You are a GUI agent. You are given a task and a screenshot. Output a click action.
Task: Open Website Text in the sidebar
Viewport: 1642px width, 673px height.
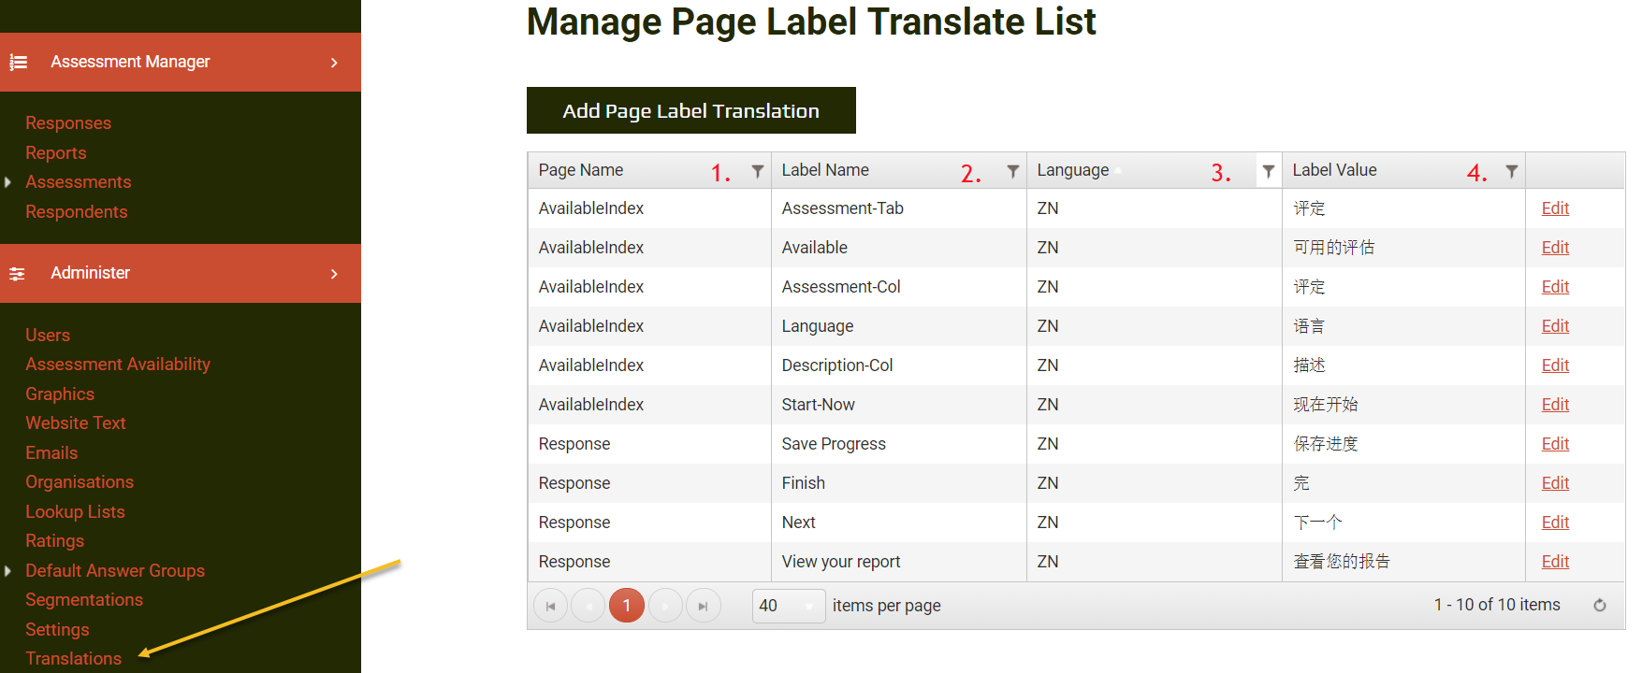(76, 423)
